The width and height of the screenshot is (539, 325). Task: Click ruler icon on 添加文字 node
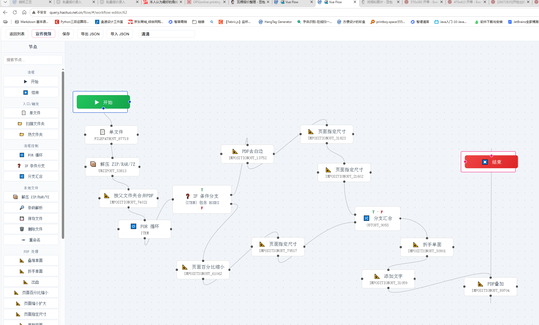(x=377, y=276)
